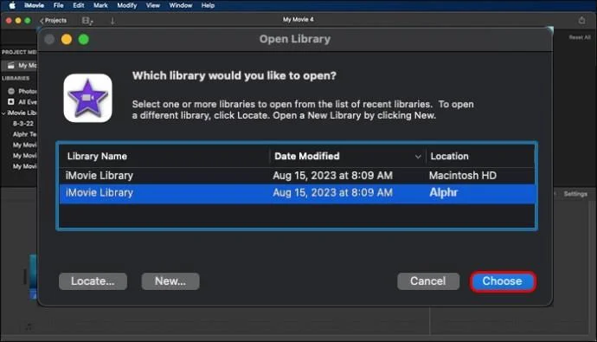Click the iMovie star app icon
The width and height of the screenshot is (597, 342).
[x=87, y=98]
